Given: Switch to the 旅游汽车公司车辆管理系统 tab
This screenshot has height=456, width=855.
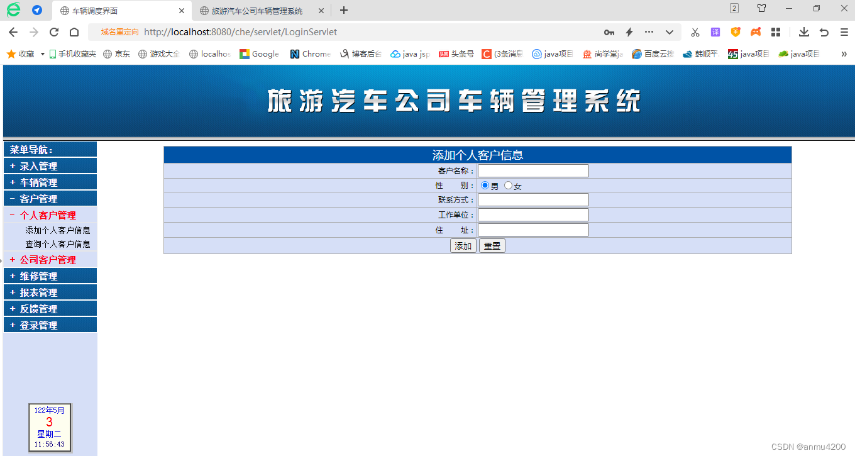Looking at the screenshot, I should (x=261, y=11).
